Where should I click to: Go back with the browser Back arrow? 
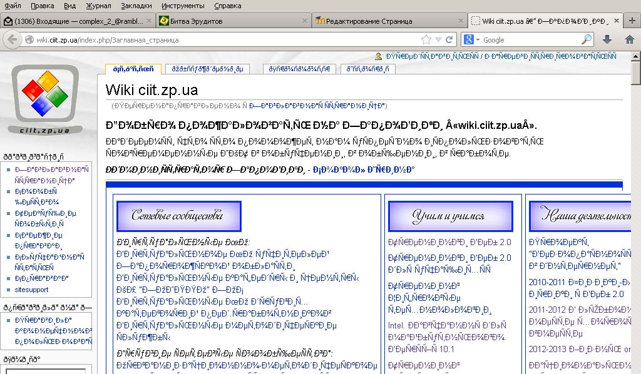point(13,39)
